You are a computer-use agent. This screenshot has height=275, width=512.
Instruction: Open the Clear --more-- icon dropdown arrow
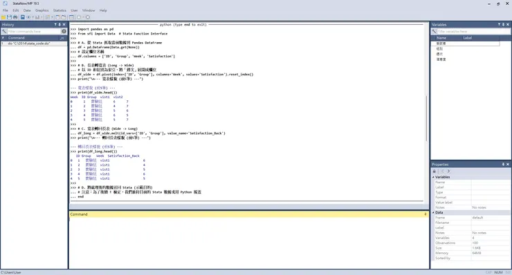(x=83, y=17)
